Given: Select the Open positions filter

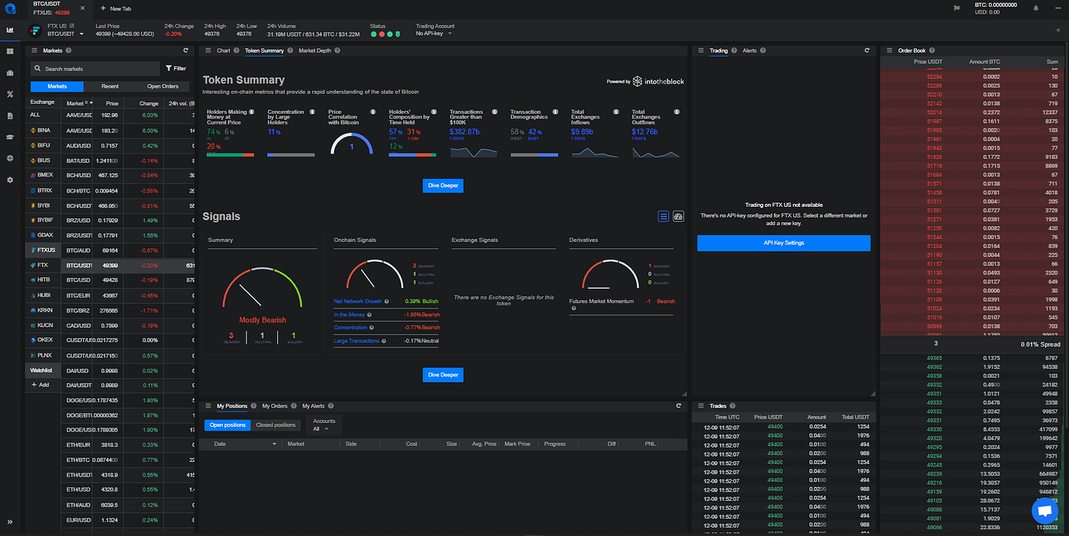Looking at the screenshot, I should tap(227, 425).
